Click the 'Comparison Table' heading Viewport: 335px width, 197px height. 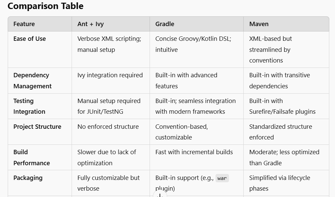(46, 6)
